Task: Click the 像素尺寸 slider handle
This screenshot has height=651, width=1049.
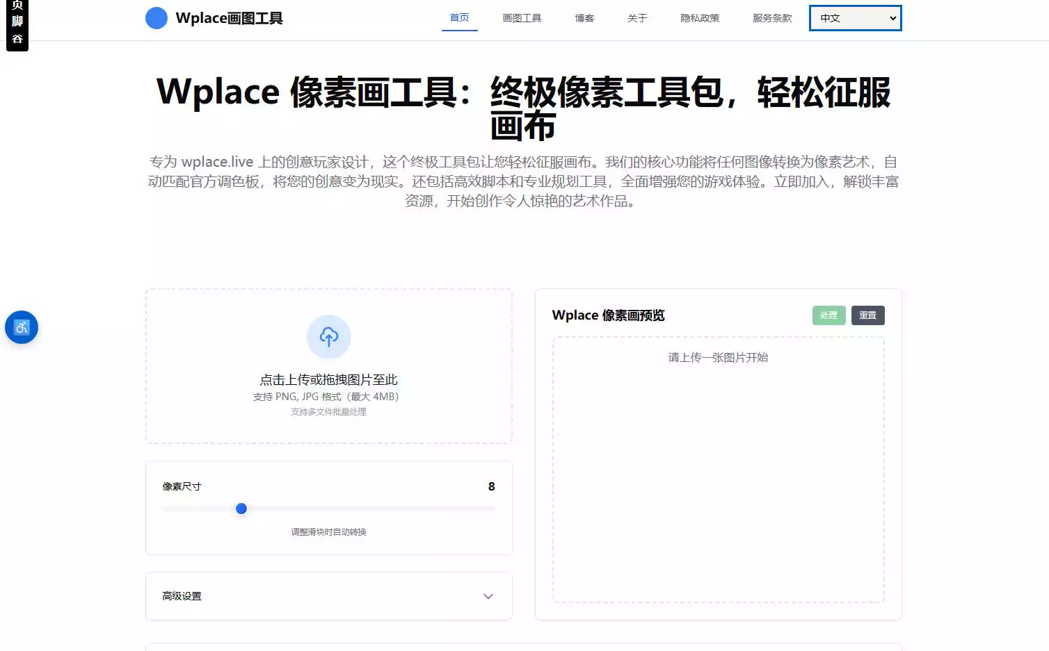Action: (241, 509)
